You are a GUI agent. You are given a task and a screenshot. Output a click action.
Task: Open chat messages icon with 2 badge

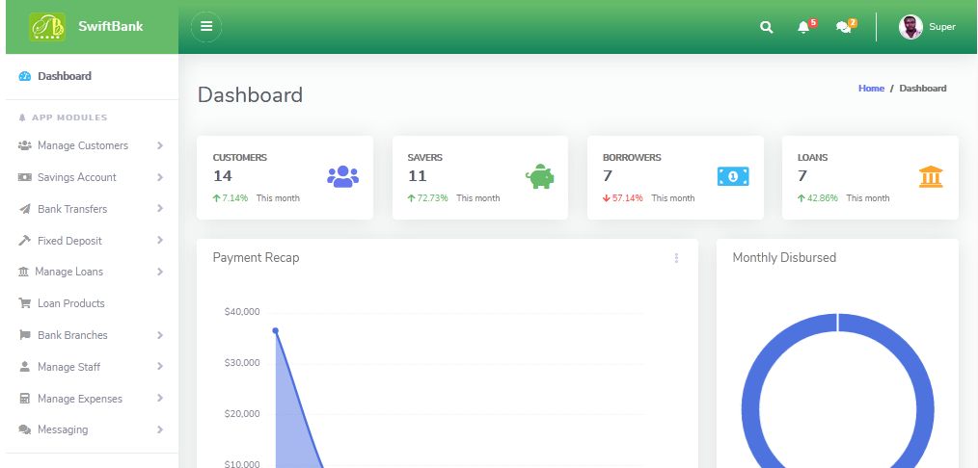pos(846,26)
